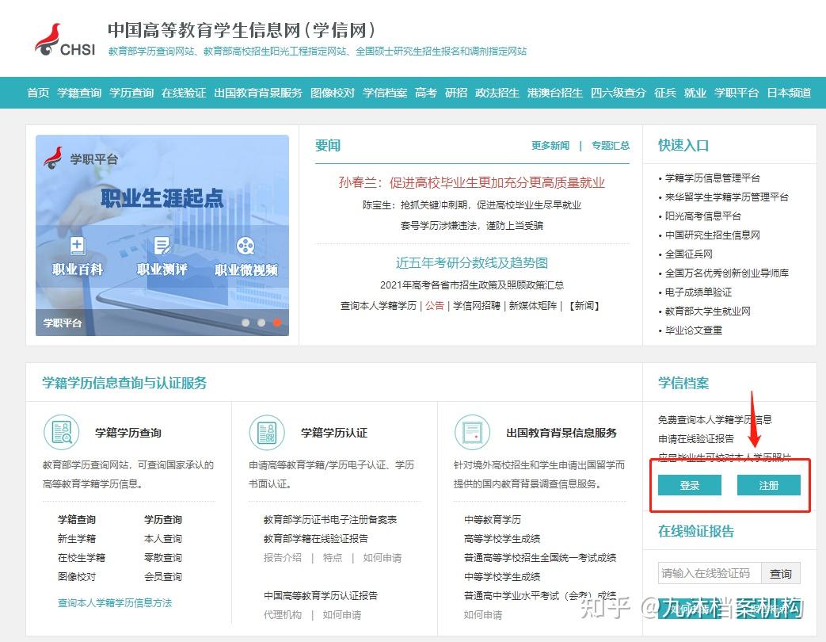Image resolution: width=826 pixels, height=642 pixels.
Task: Open 零散查询 link
Action: pos(163,558)
